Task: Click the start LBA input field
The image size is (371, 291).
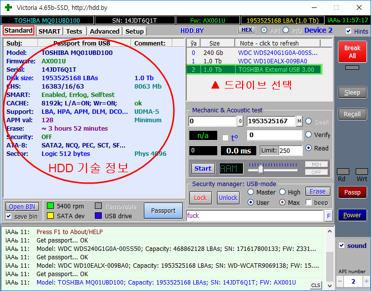Action: coord(212,121)
